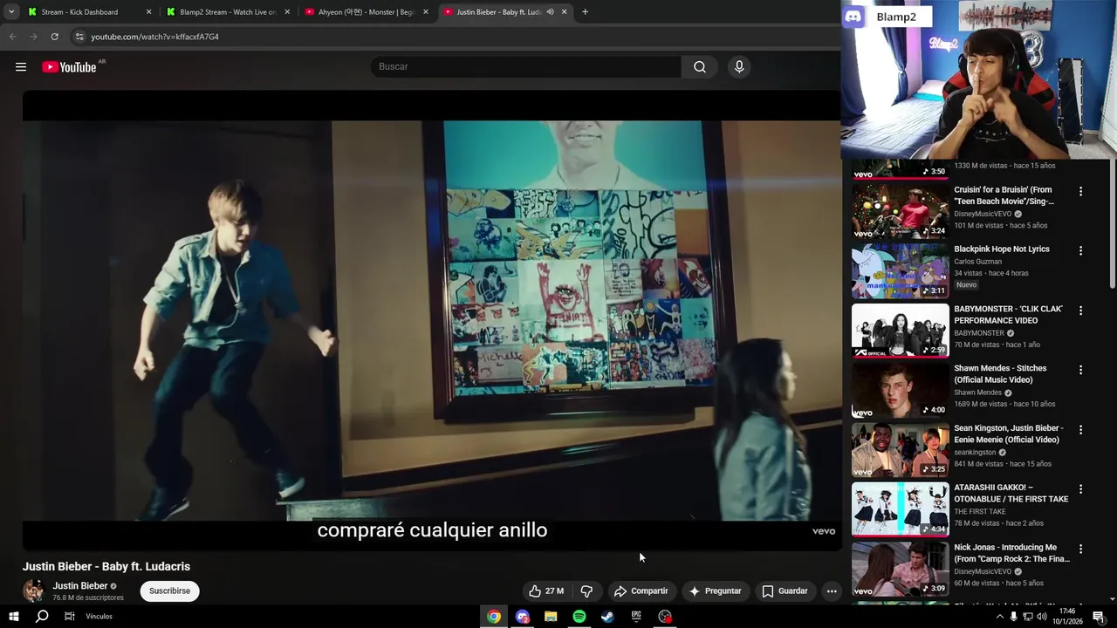Open Cruisin' for a Bruisin' video thumbnail
This screenshot has width=1117, height=628.
(x=900, y=211)
